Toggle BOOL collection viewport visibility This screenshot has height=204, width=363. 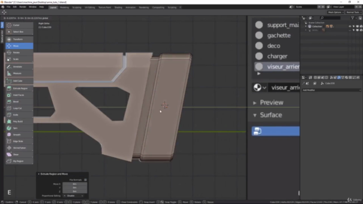pos(350,30)
